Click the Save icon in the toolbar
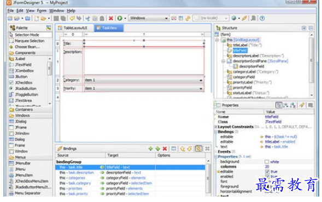322x202 pixels. click(56, 18)
